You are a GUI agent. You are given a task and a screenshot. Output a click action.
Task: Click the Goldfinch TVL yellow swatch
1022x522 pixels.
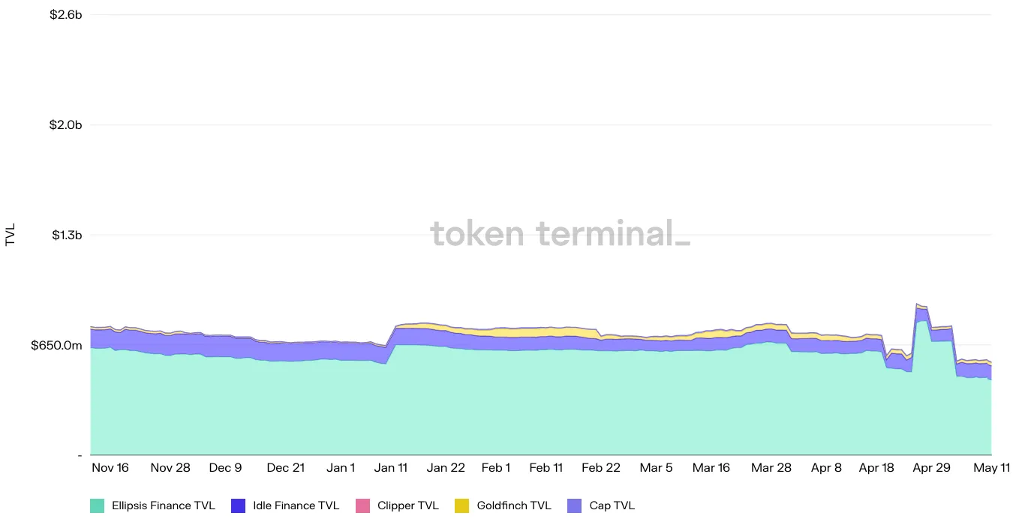click(x=462, y=506)
